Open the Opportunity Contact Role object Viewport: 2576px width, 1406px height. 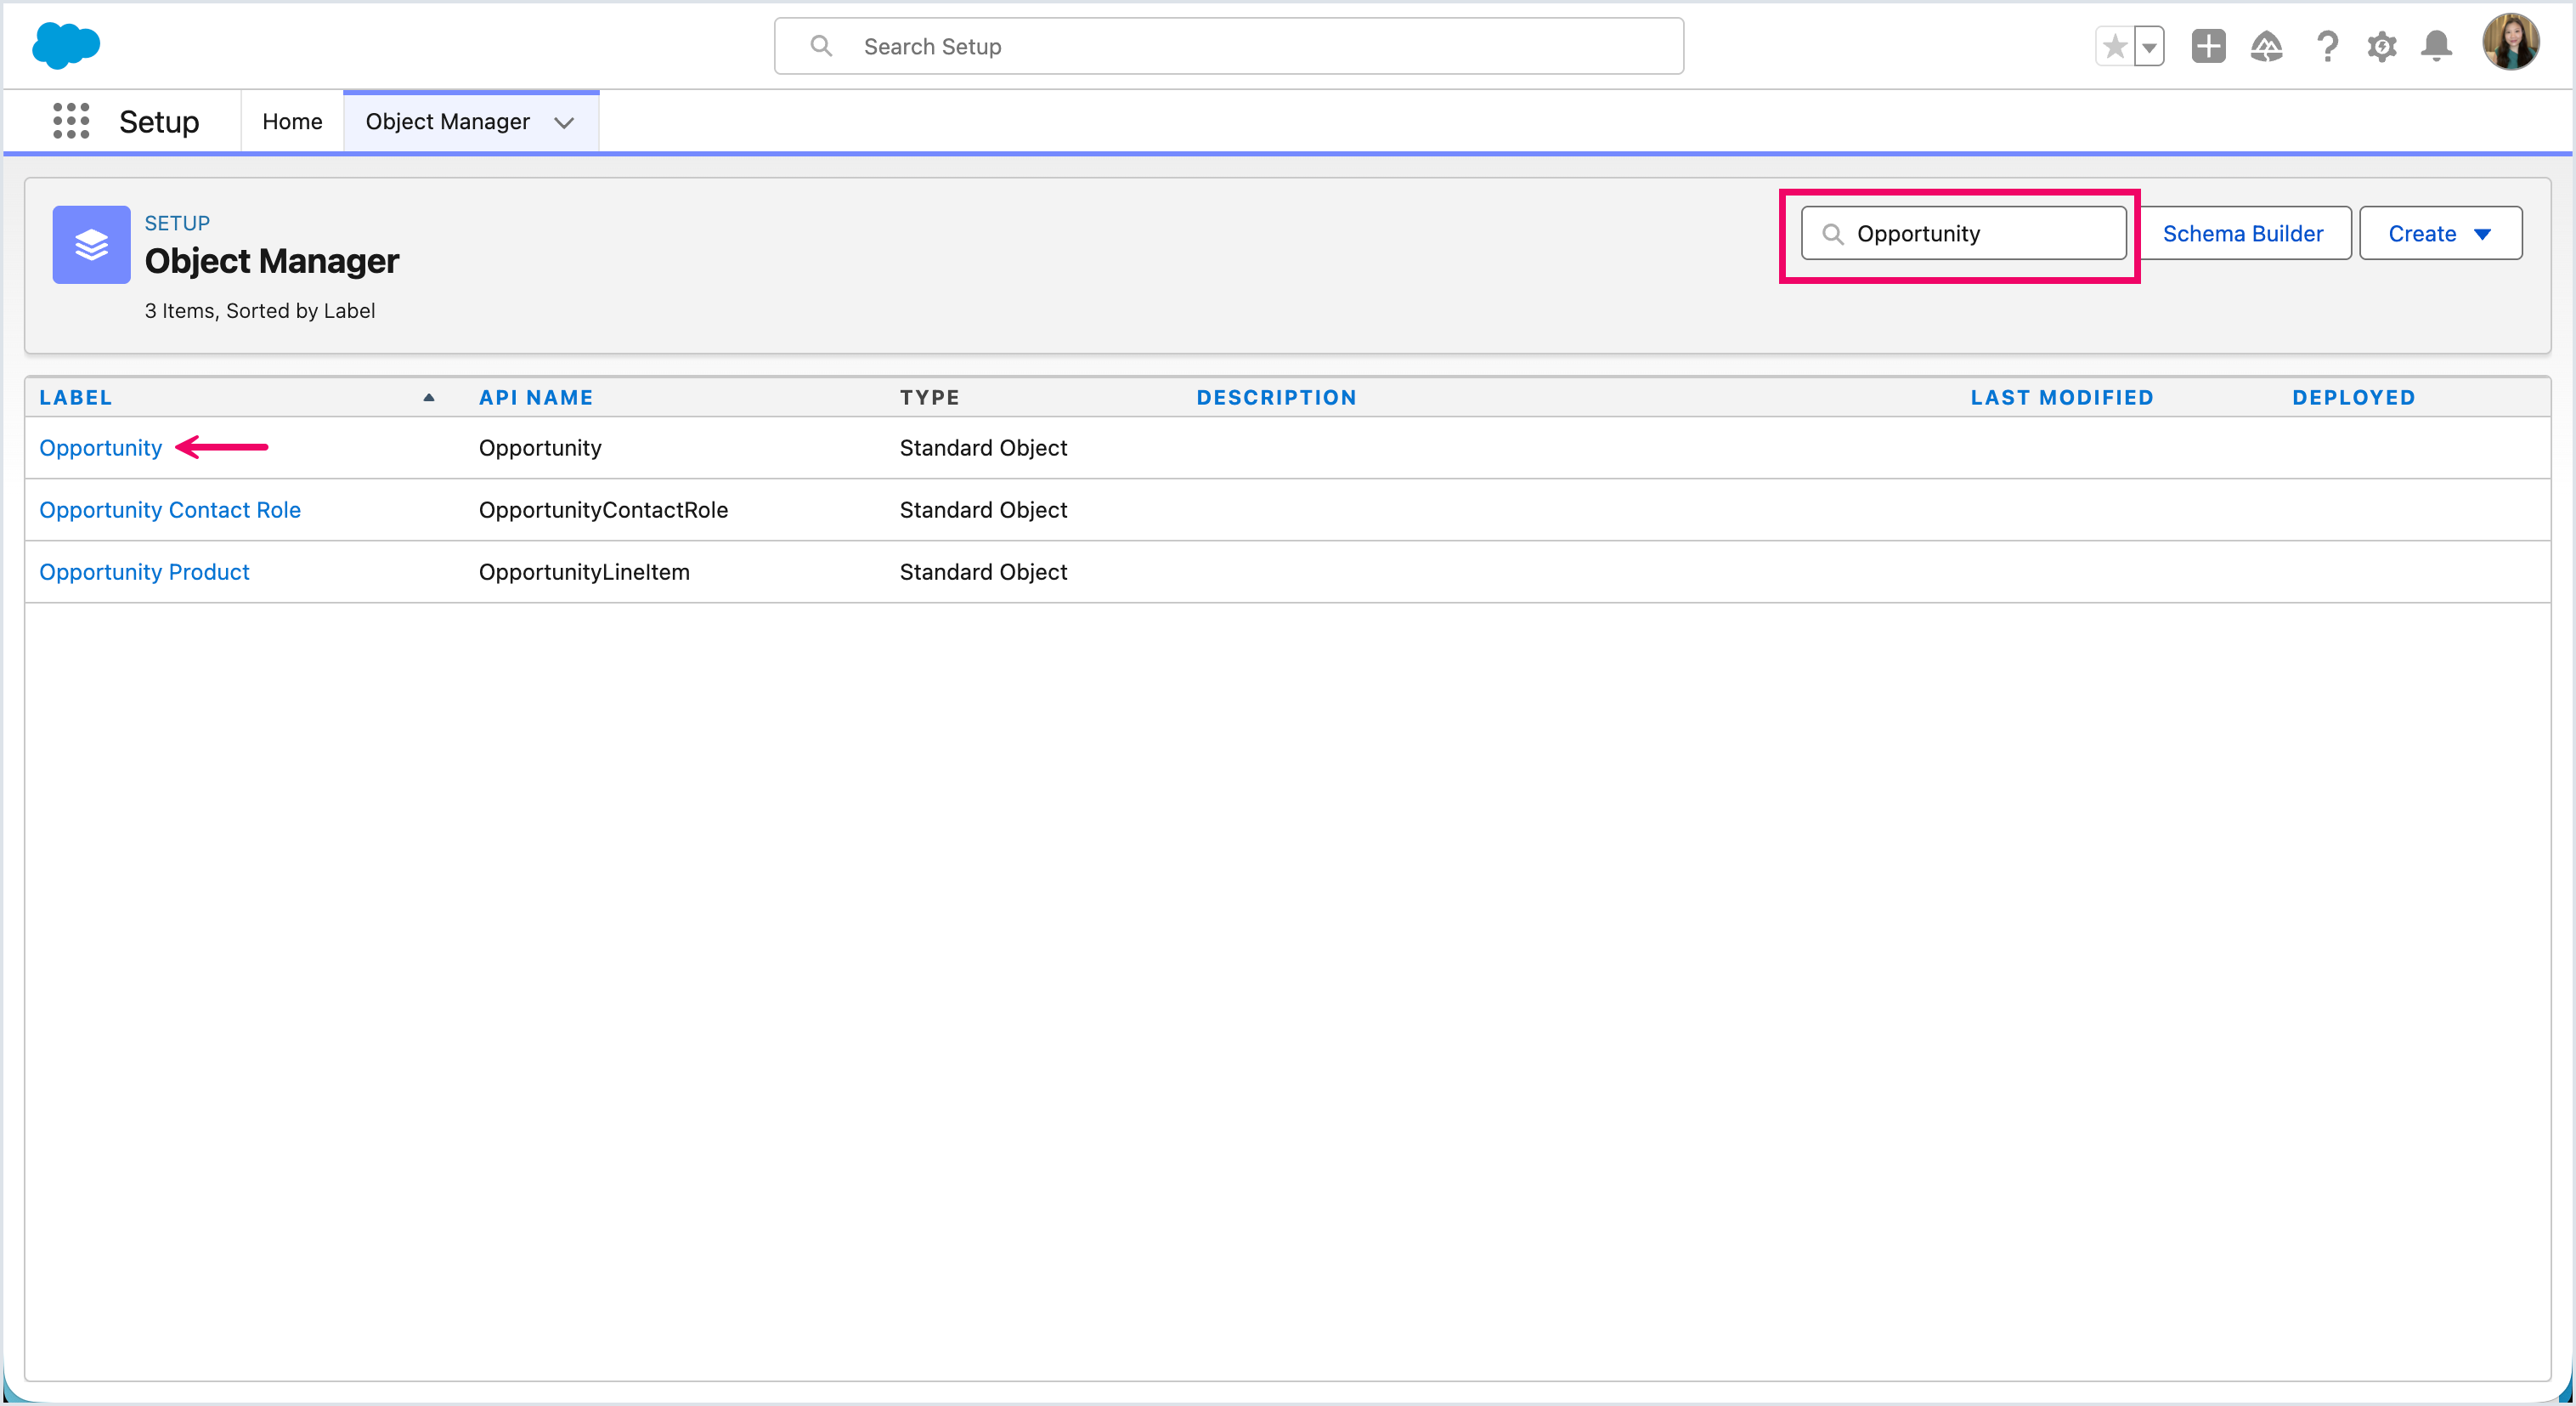pyautogui.click(x=170, y=509)
